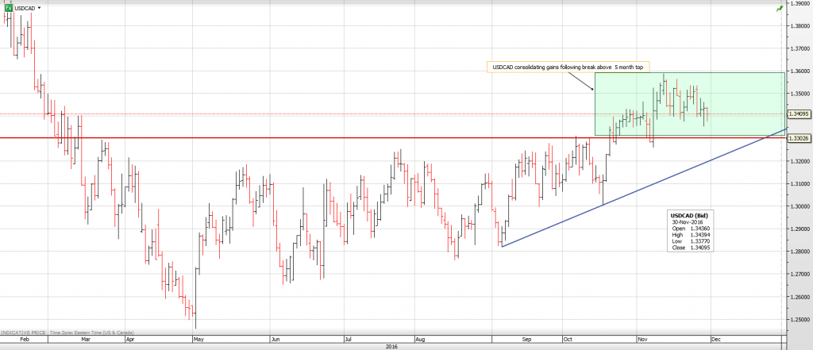Click the green arrow icon in top-right corner
This screenshot has width=813, height=350.
[780, 8]
